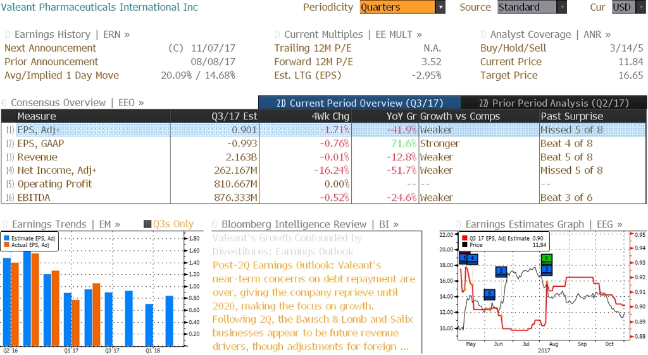Click the USD currency field
The height and width of the screenshot is (355, 648).
pyautogui.click(x=625, y=7)
